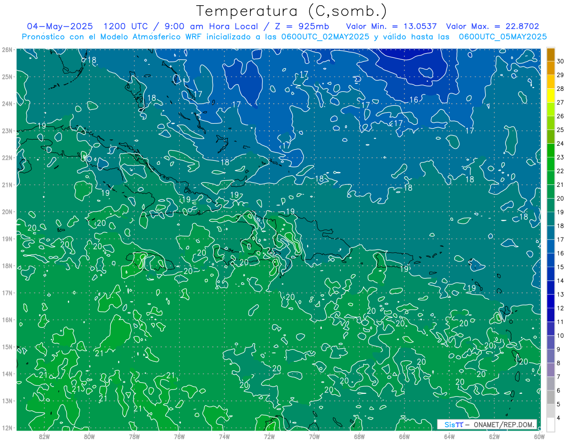Click legend value '28' on the colorbar
573x443 pixels.
561,88
